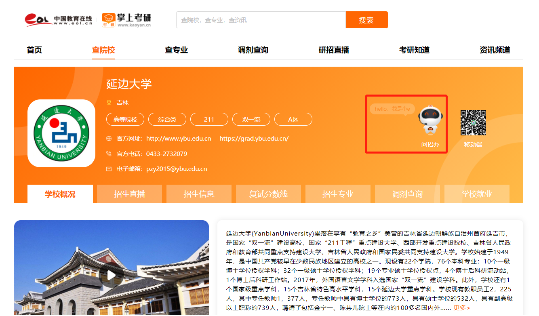This screenshot has height=316, width=539.
Task: Open 研招直播 navigation item
Action: point(334,50)
